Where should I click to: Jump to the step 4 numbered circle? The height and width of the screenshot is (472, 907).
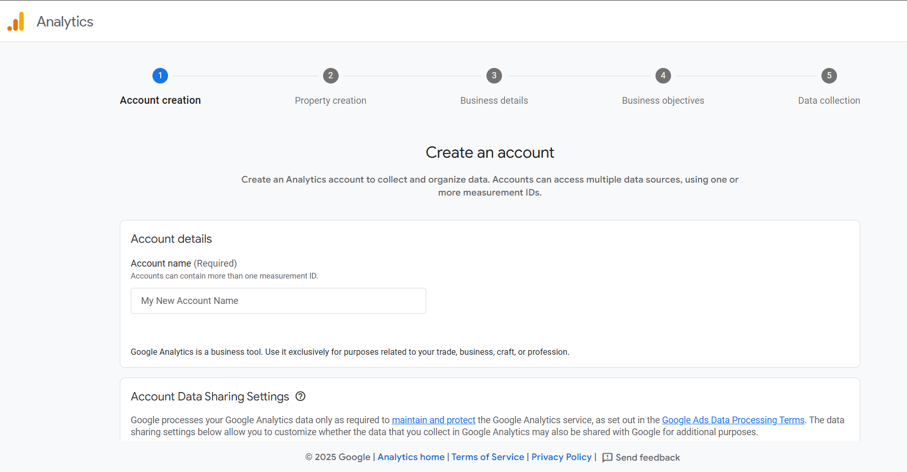663,76
